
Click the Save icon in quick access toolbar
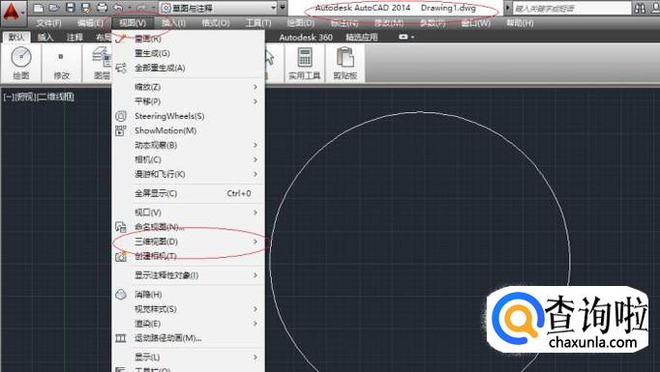coord(71,8)
